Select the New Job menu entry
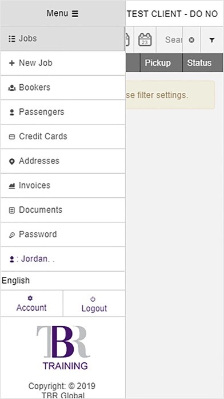 pyautogui.click(x=63, y=63)
